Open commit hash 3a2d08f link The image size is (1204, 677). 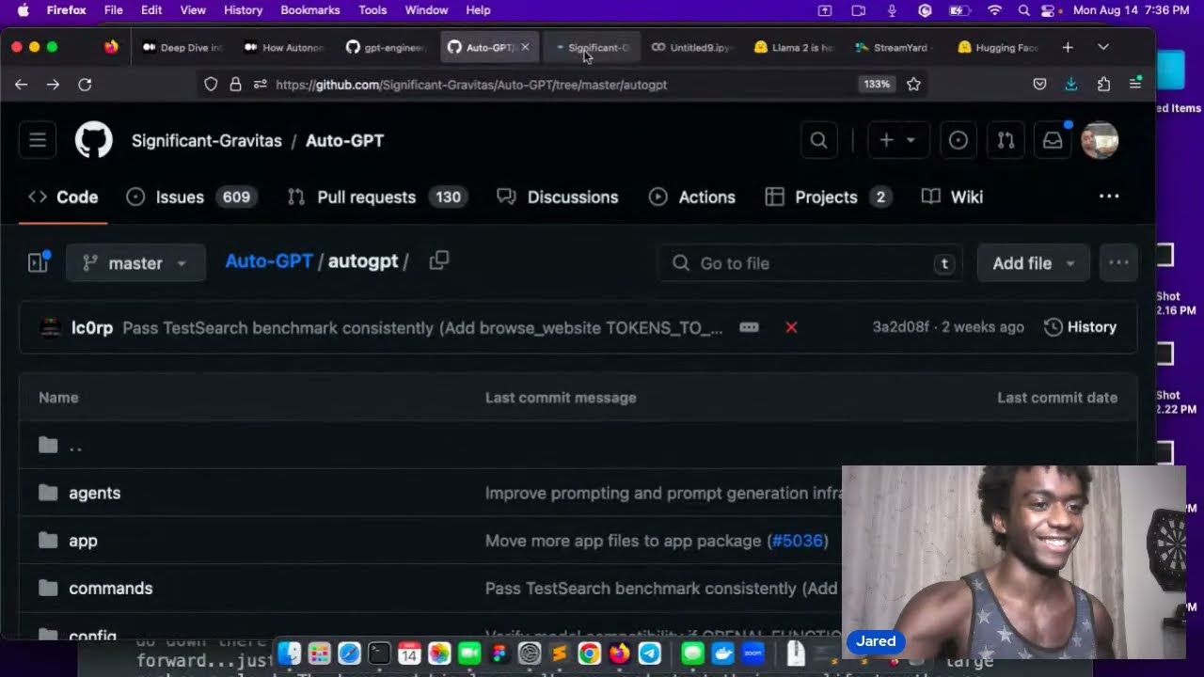(x=900, y=327)
